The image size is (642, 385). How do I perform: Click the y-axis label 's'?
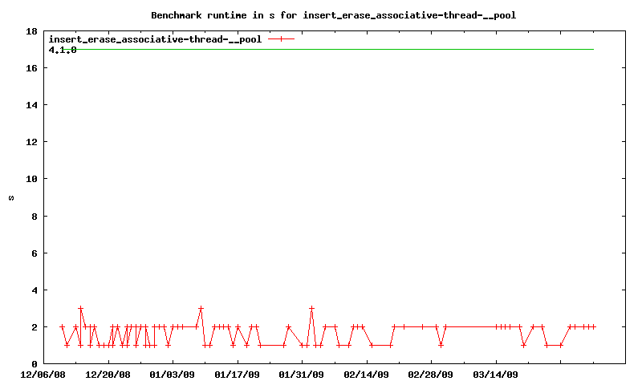pyautogui.click(x=11, y=198)
